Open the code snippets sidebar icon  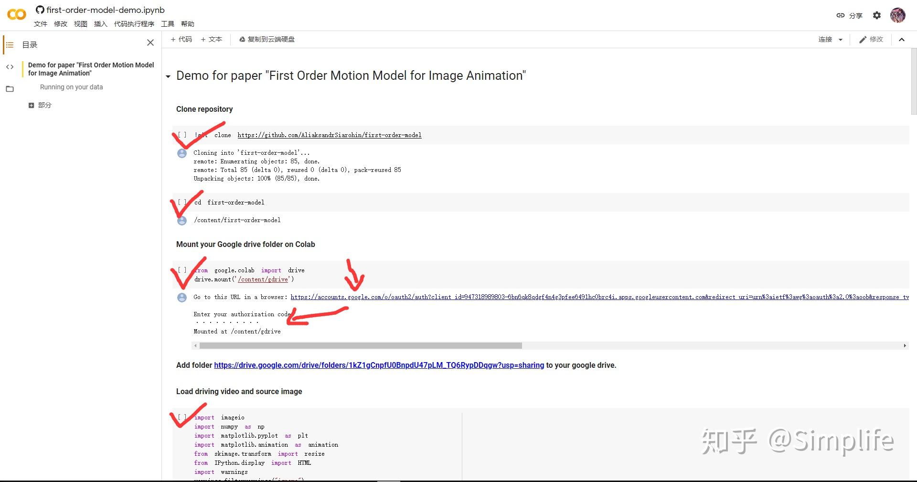[10, 67]
